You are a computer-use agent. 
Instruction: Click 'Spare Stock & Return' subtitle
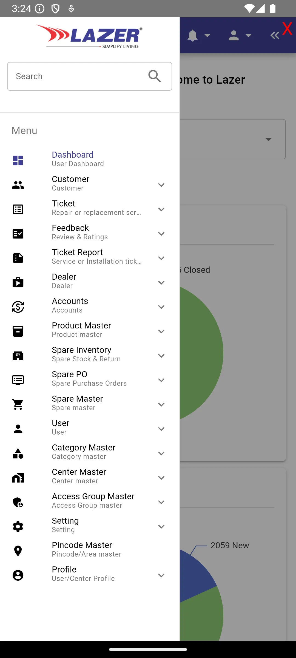click(86, 359)
